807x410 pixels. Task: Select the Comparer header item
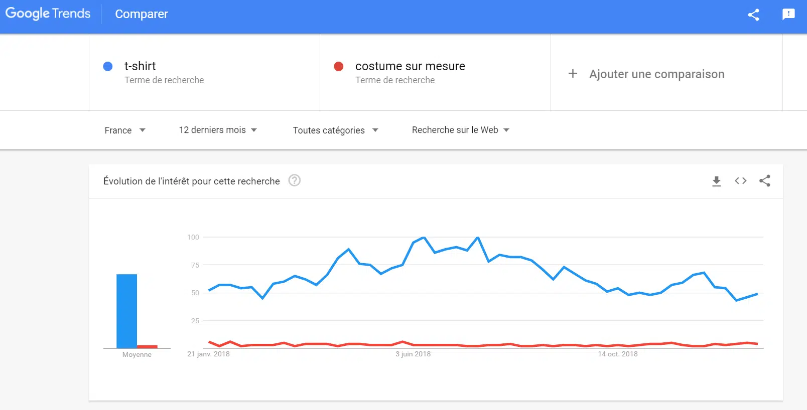point(142,14)
